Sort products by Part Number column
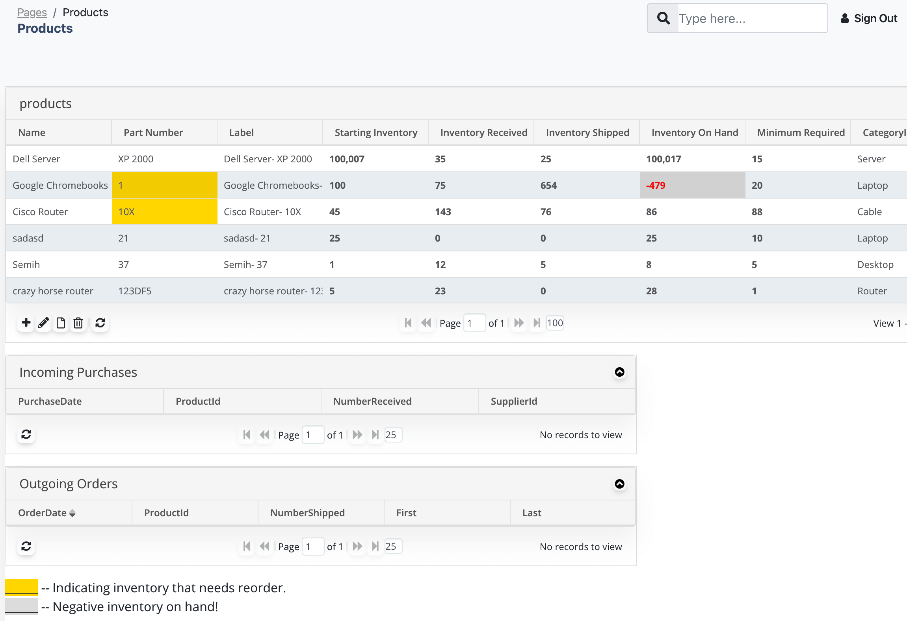The image size is (907, 621). click(x=153, y=132)
